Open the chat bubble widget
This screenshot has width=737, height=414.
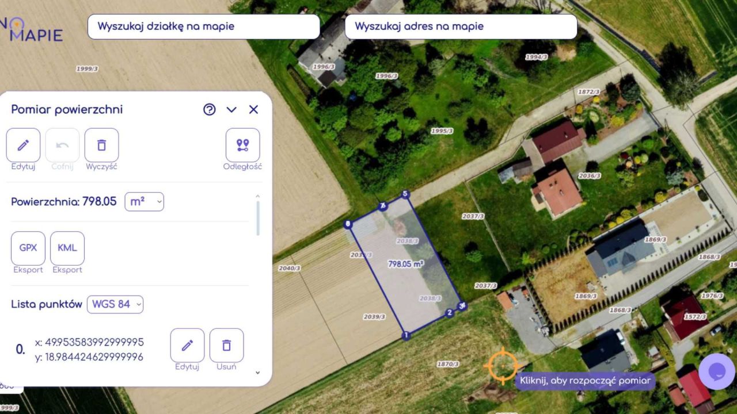(x=717, y=371)
